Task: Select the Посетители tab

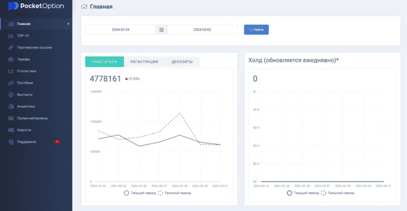Action: [x=105, y=62]
